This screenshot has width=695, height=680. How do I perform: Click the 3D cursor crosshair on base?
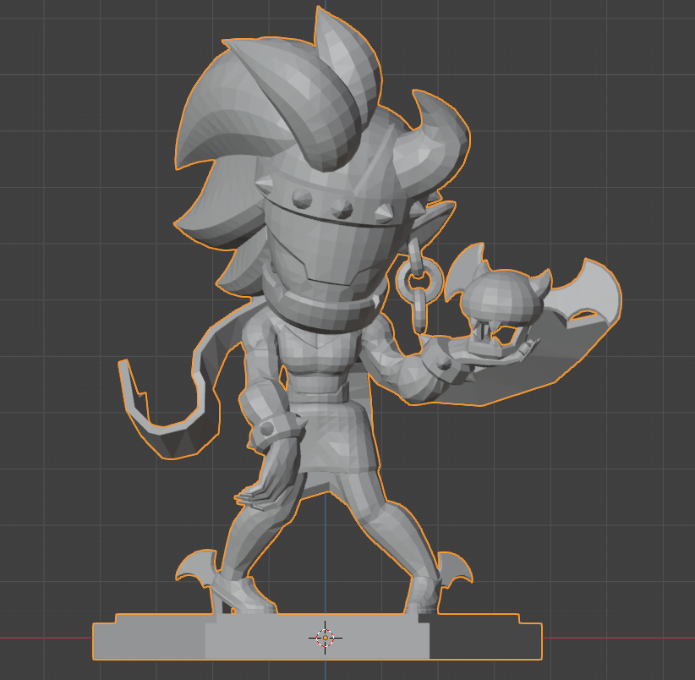point(326,638)
